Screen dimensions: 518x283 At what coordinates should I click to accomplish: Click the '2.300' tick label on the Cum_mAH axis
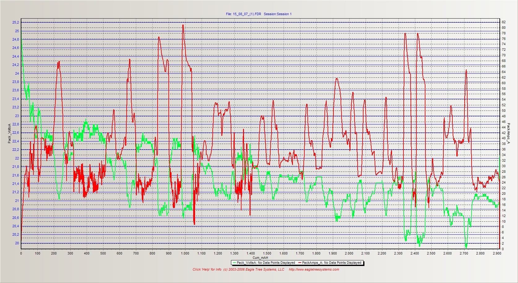coord(398,253)
